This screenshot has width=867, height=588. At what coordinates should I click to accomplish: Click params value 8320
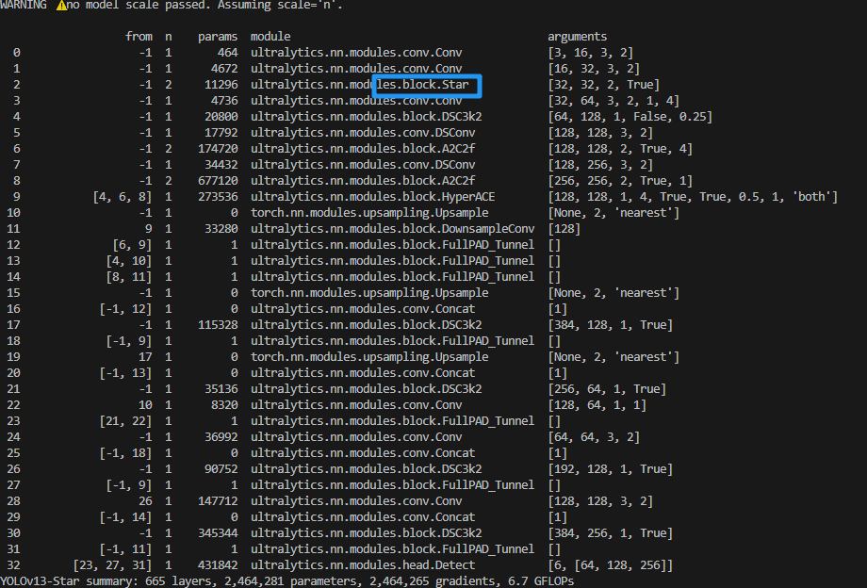(224, 405)
